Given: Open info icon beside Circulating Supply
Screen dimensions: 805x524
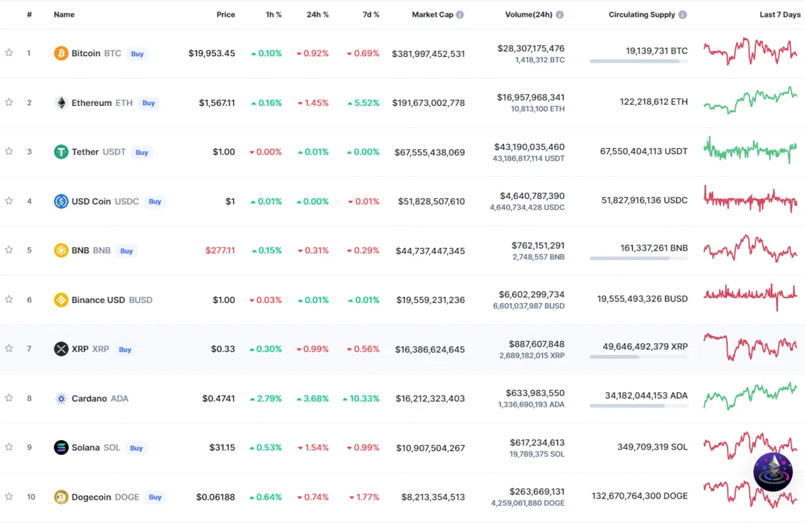Looking at the screenshot, I should pyautogui.click(x=682, y=15).
